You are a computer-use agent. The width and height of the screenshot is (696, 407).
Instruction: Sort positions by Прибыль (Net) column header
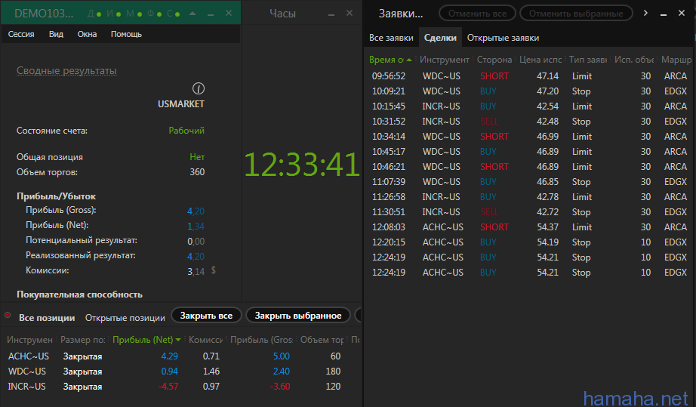click(x=146, y=340)
